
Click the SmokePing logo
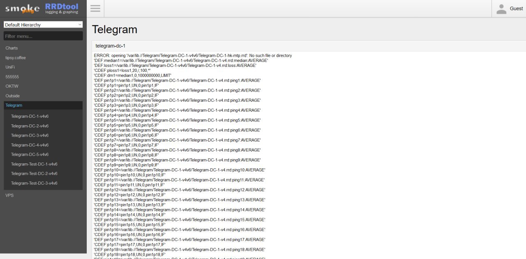coord(21,8)
